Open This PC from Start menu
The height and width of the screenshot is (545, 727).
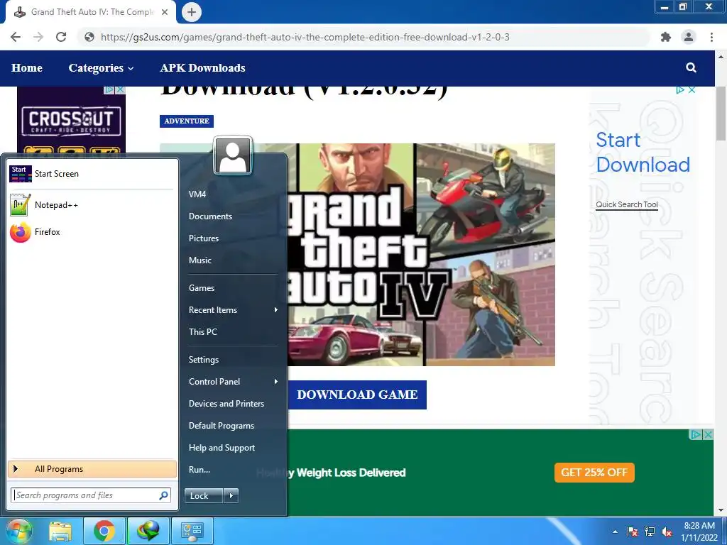202,332
